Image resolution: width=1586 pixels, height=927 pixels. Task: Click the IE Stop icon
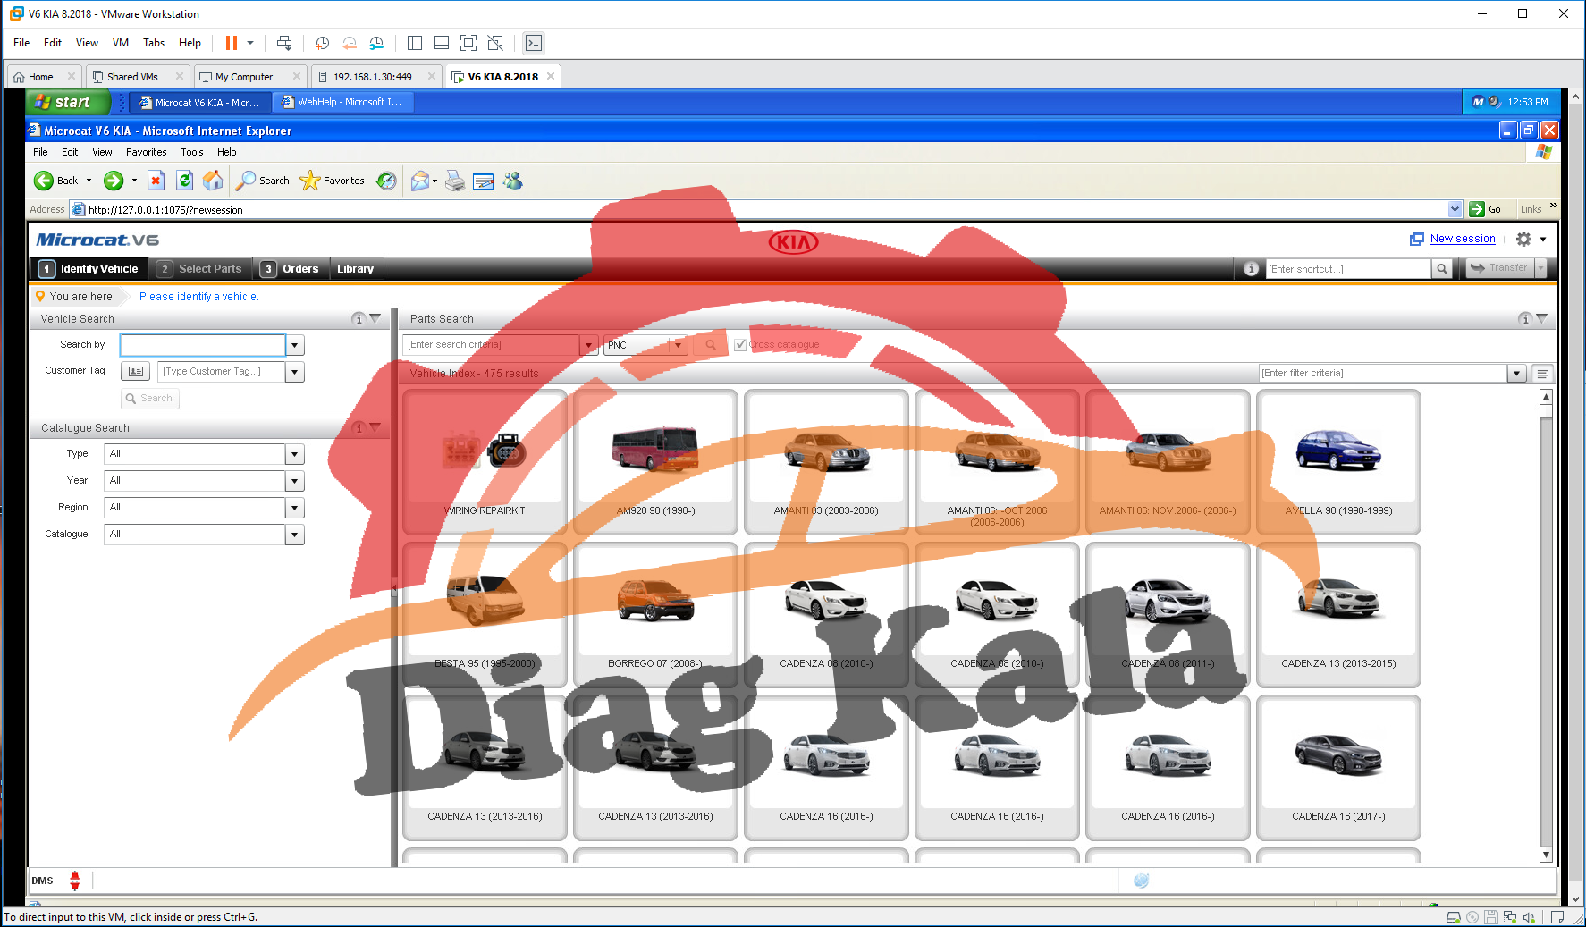click(156, 181)
